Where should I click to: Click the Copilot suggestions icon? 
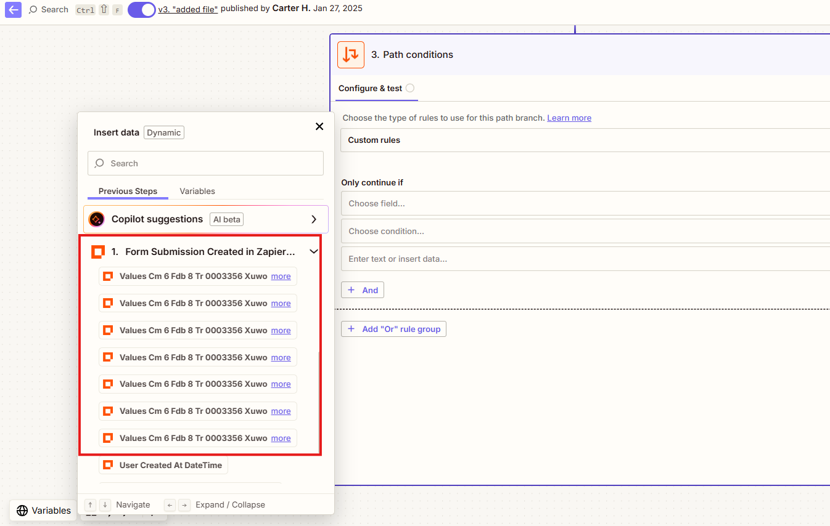pyautogui.click(x=96, y=219)
